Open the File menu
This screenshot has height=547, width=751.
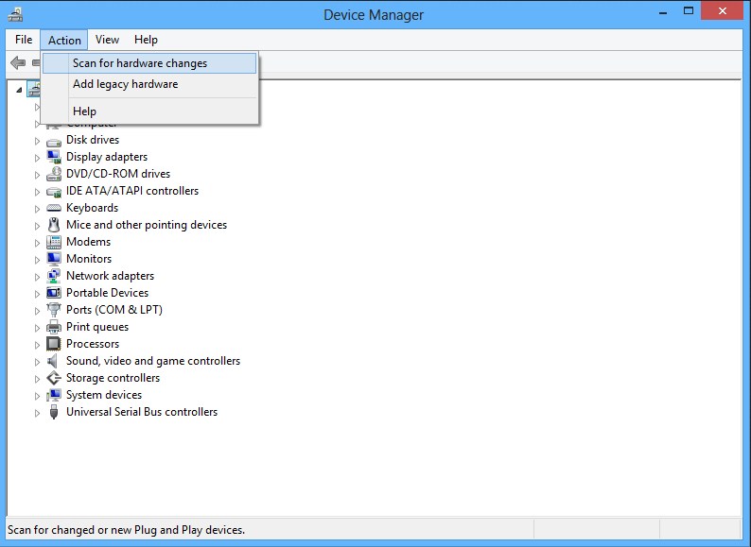(24, 40)
